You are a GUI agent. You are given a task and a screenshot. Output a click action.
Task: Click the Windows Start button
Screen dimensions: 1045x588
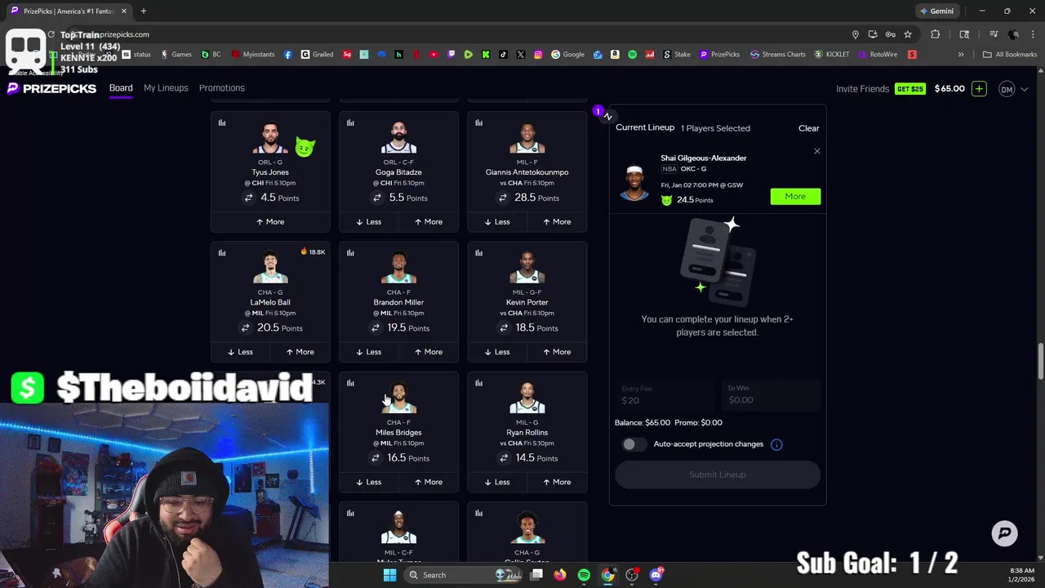pos(389,575)
